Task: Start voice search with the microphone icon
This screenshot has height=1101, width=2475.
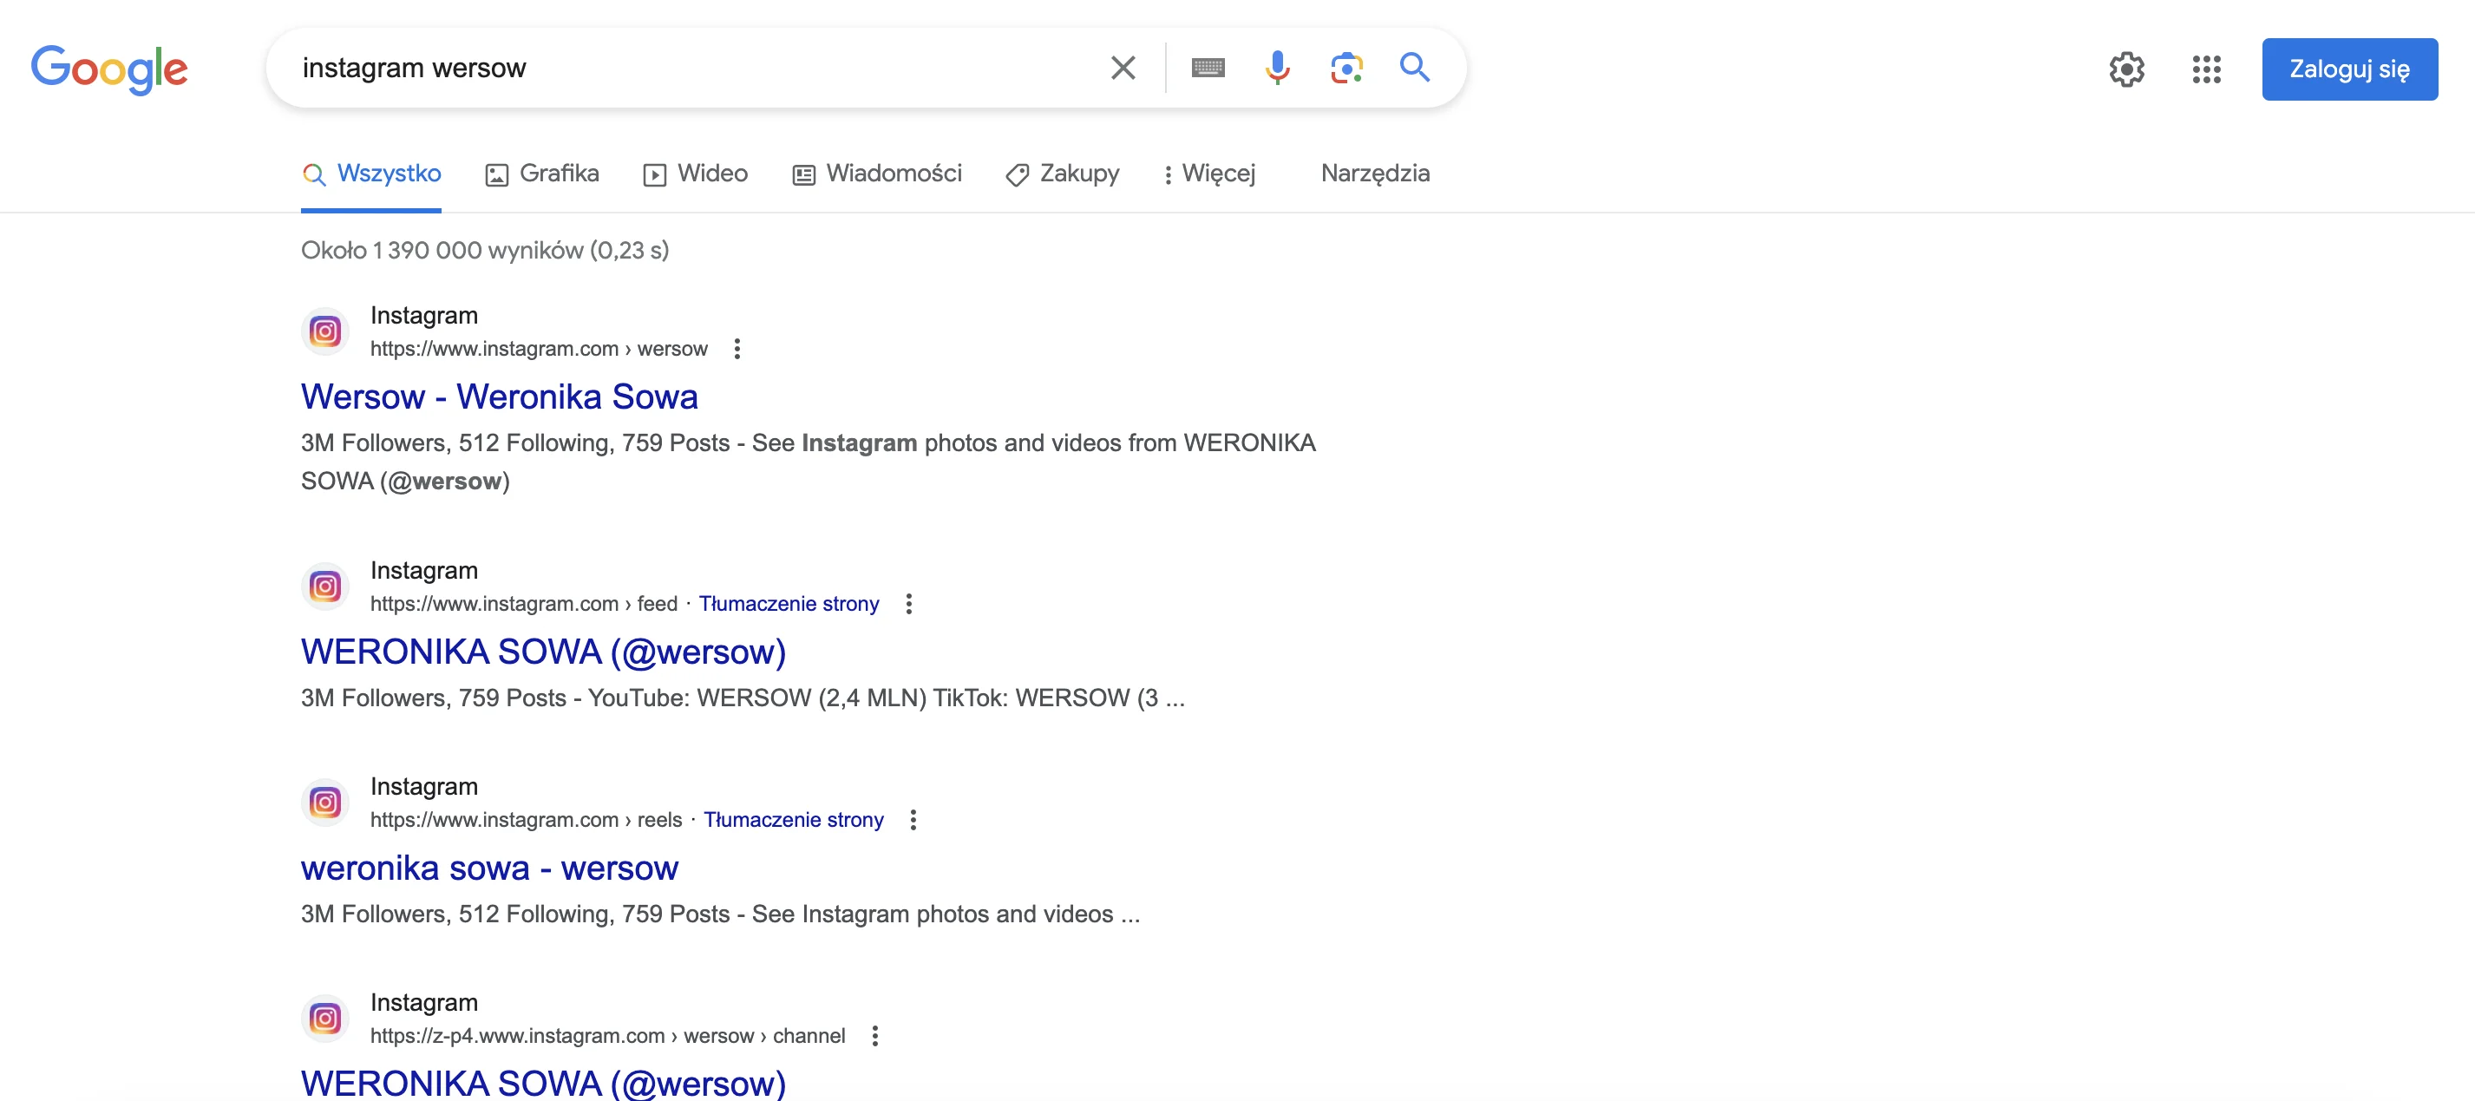Action: coord(1277,69)
